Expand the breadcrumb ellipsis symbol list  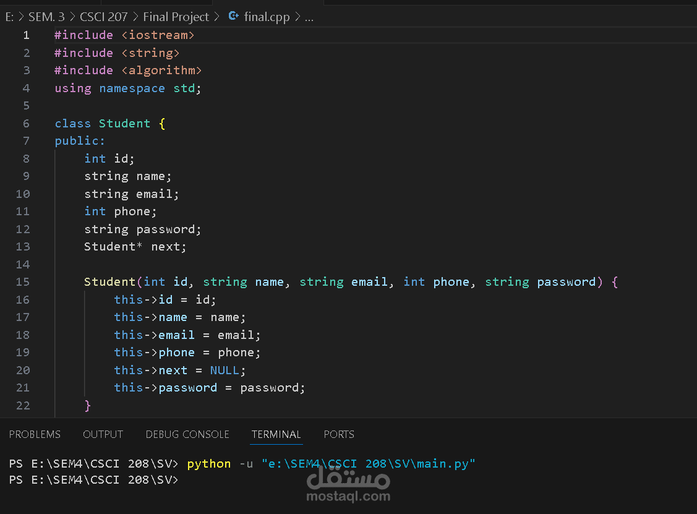point(309,17)
